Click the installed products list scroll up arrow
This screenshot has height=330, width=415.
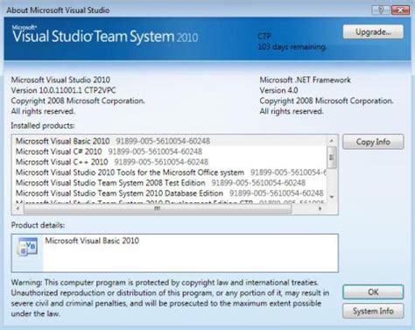pos(332,141)
